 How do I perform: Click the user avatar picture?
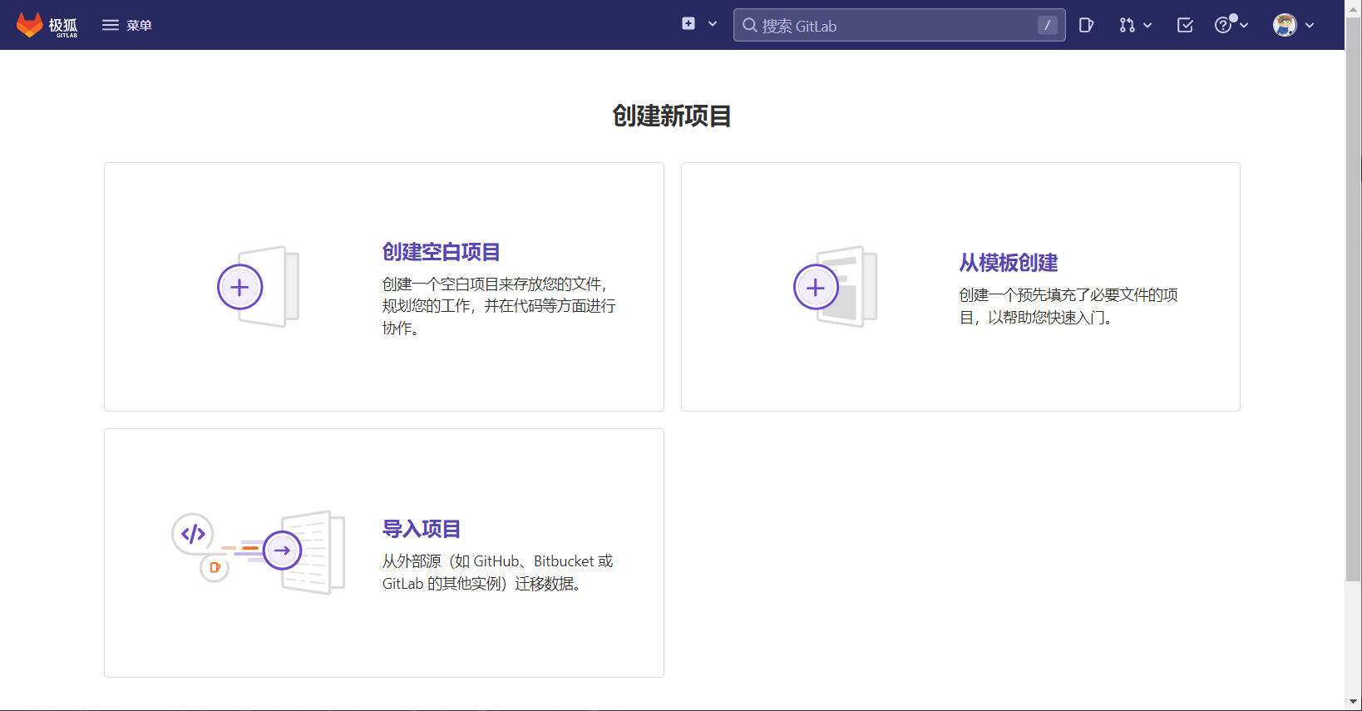click(1285, 25)
